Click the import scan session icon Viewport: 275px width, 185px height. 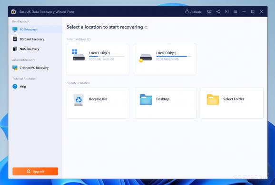(226, 11)
